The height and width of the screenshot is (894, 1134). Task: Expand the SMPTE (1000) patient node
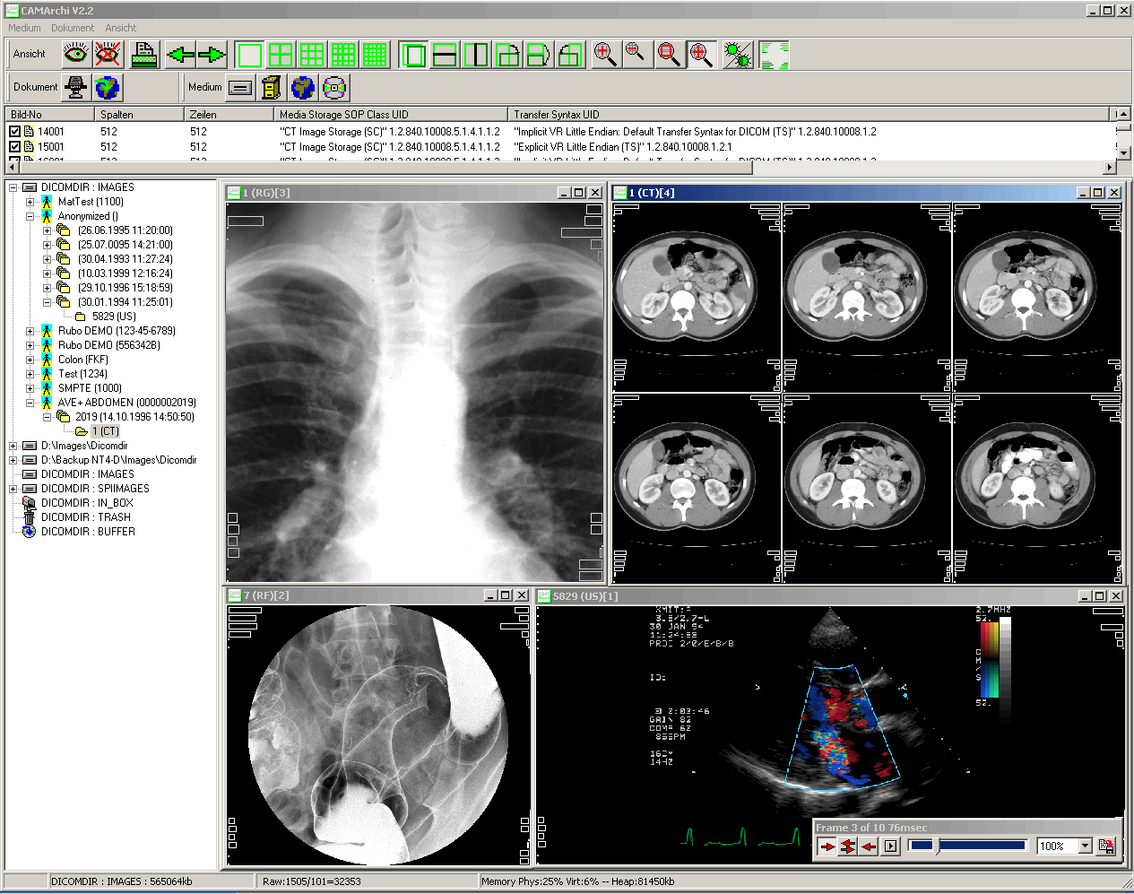coord(30,388)
